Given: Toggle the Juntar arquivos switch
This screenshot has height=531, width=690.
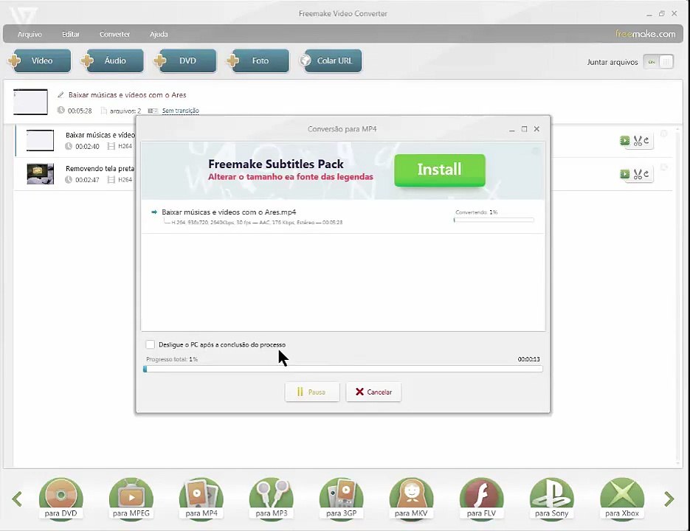Looking at the screenshot, I should tap(658, 62).
